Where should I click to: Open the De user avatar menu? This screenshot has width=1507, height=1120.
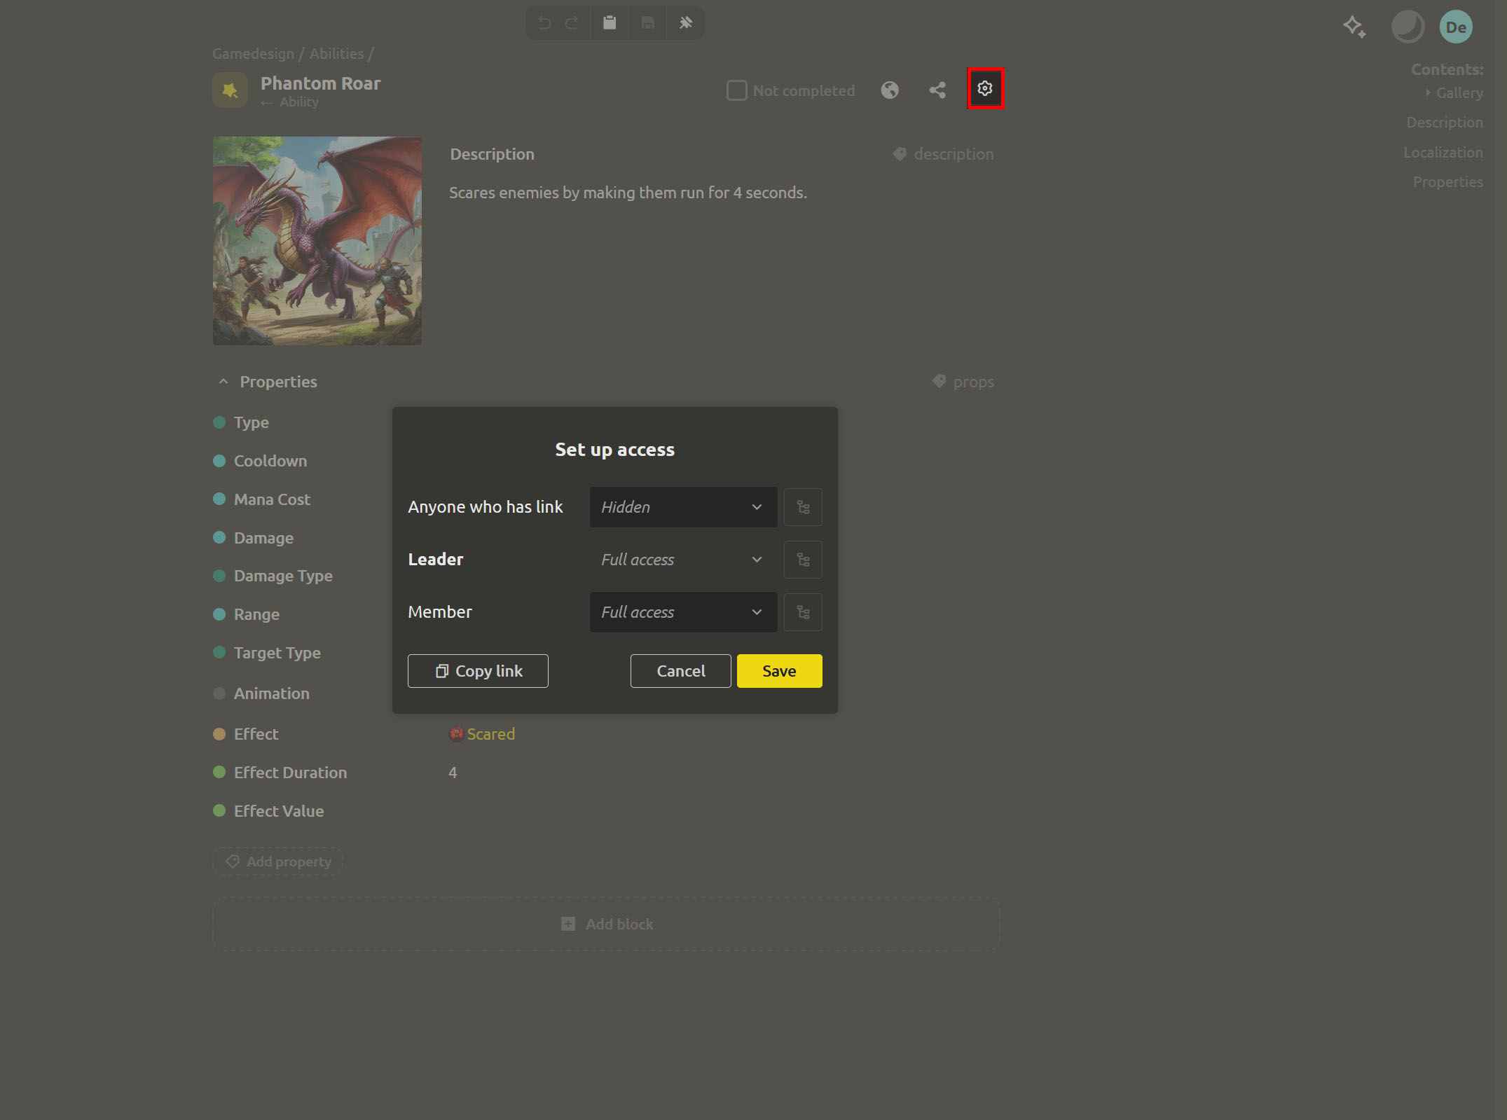click(1456, 27)
